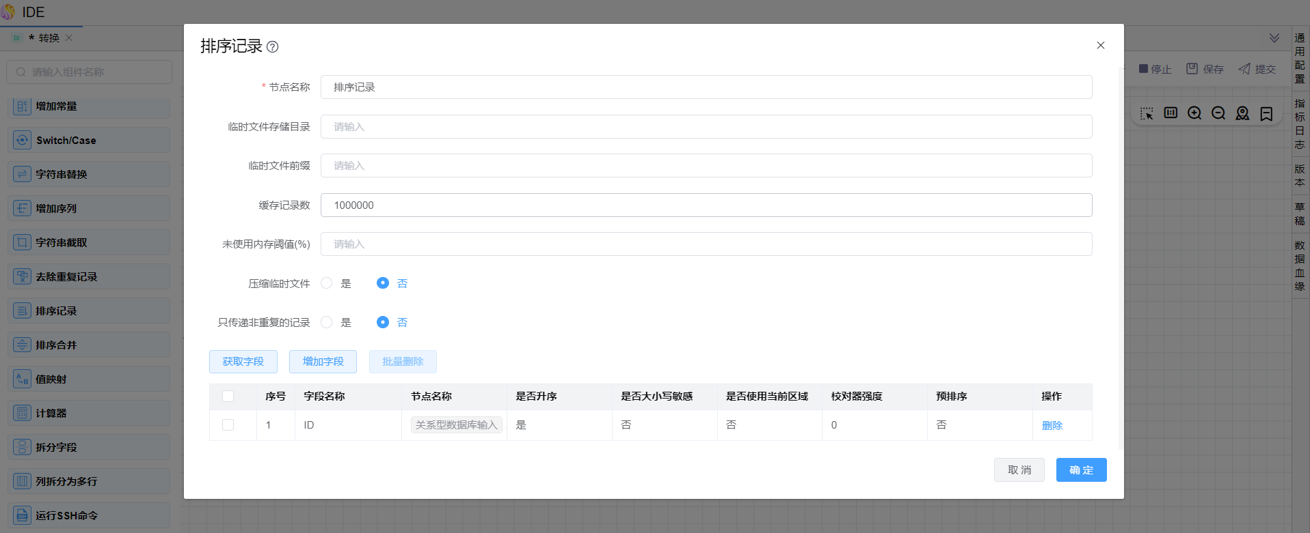Select 是 for 压缩临时文件

[x=327, y=283]
